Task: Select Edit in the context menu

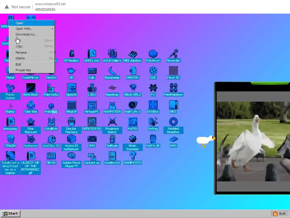Action: (32, 64)
